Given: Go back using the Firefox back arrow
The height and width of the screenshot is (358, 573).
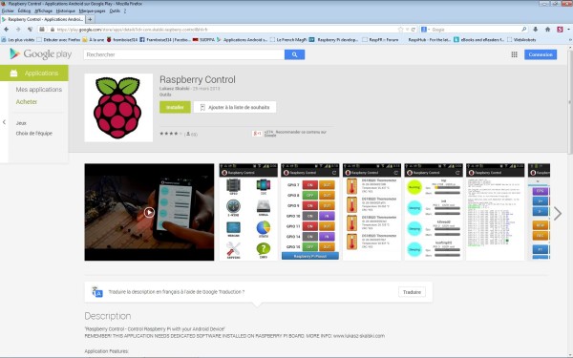Looking at the screenshot, I should pos(7,30).
